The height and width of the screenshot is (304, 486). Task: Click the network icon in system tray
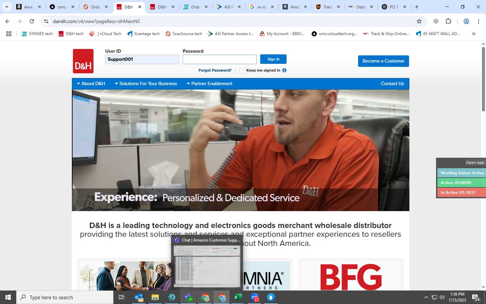(x=434, y=297)
